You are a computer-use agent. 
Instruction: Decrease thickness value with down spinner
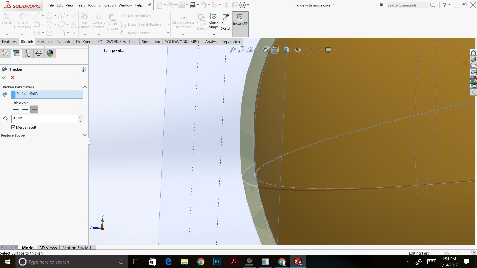(80, 121)
